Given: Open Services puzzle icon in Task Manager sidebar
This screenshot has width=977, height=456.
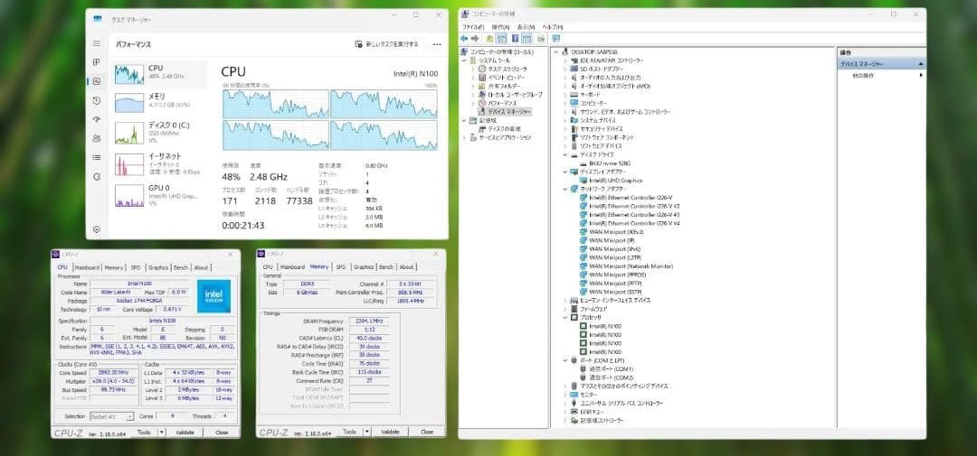Looking at the screenshot, I should tap(97, 177).
